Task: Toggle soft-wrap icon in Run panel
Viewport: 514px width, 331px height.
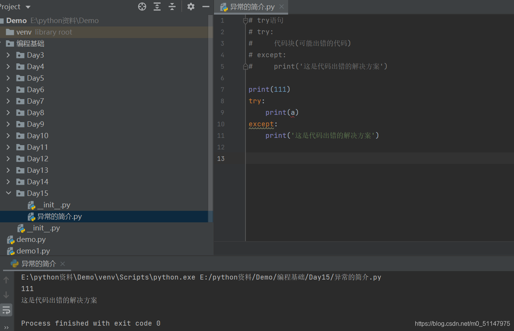Action: 6,310
